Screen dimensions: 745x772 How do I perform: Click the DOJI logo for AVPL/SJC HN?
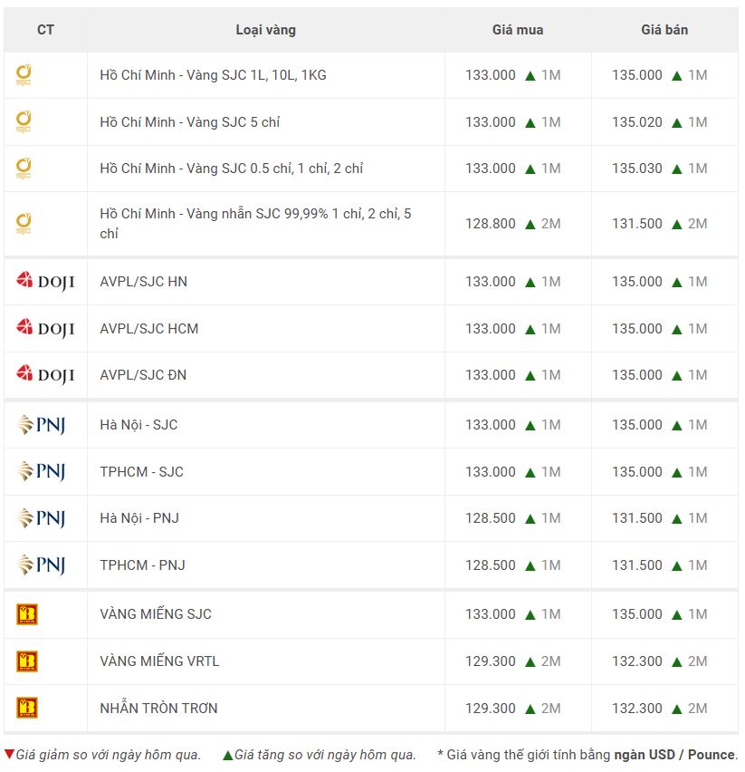45,281
